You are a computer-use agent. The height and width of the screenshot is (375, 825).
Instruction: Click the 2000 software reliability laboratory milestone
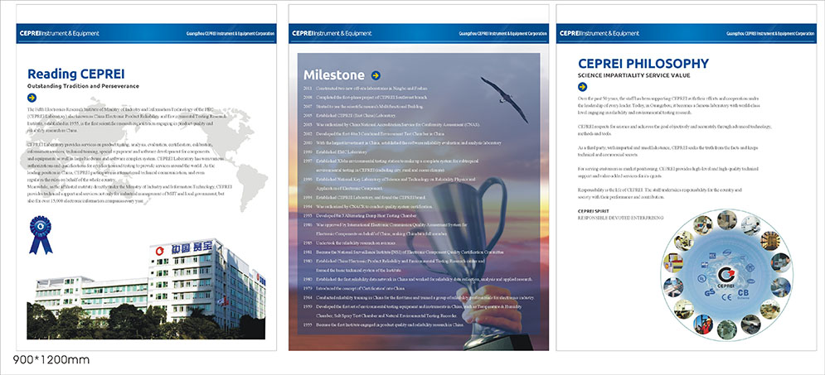402,143
